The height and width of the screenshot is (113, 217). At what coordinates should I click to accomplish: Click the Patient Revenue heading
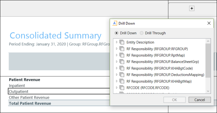25,79
